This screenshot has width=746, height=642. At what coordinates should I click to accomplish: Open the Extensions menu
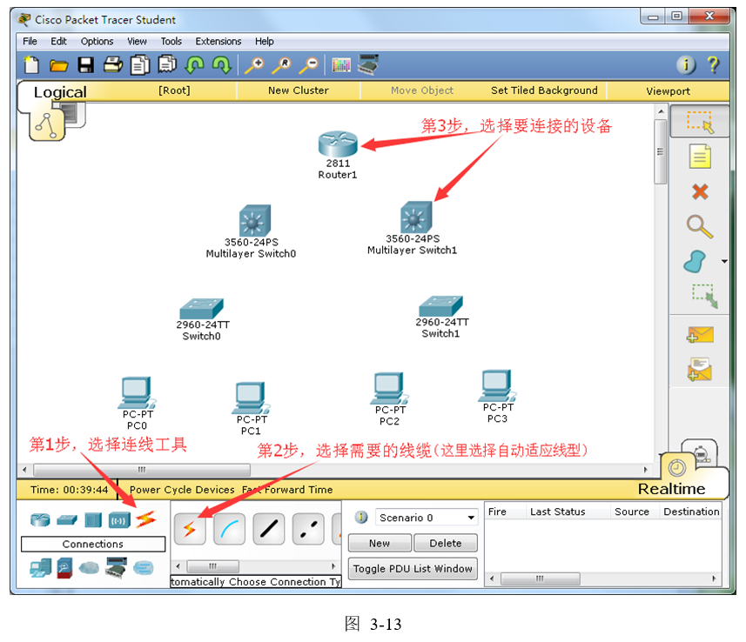(x=218, y=41)
